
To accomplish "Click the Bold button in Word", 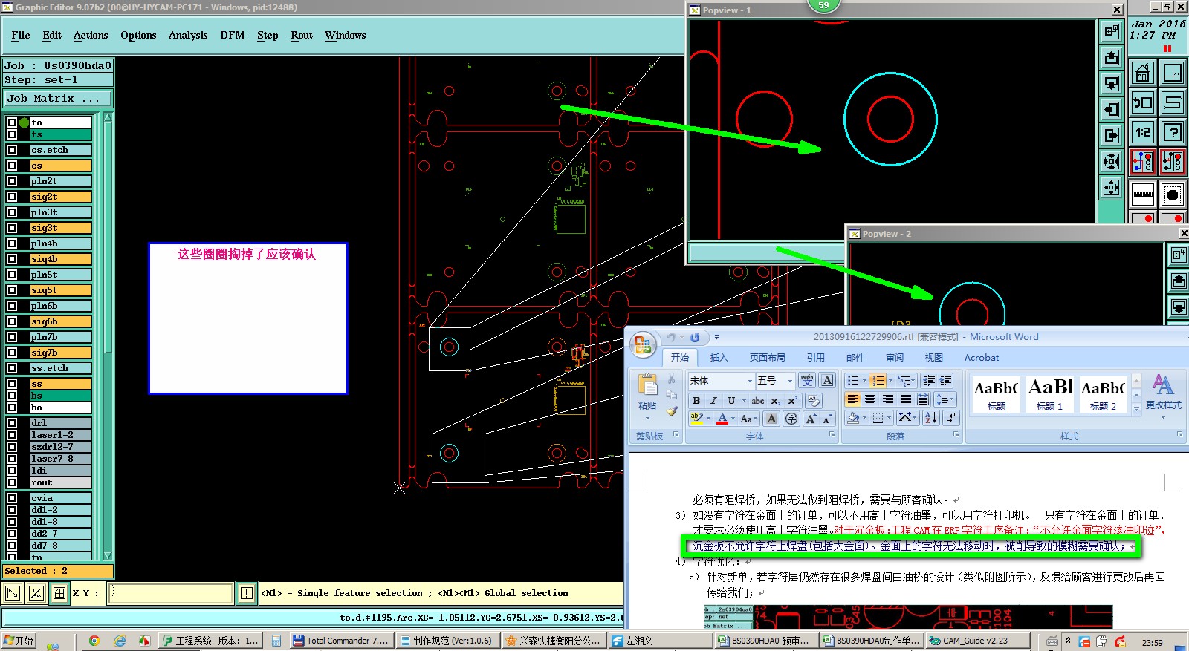I will click(696, 400).
